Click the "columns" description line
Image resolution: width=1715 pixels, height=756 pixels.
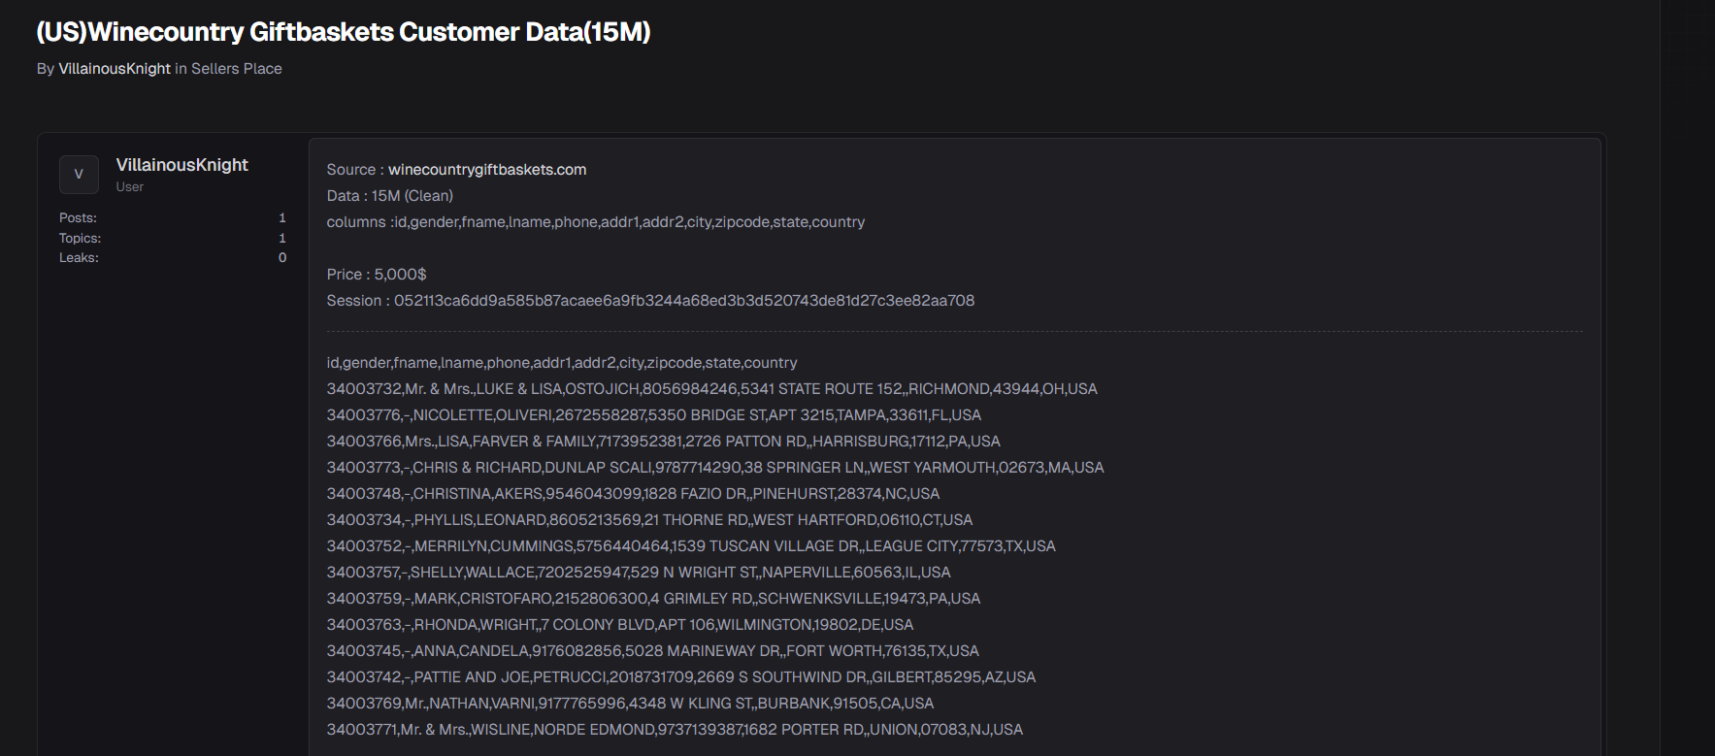[595, 222]
